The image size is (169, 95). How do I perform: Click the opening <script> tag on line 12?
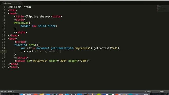point(21,42)
